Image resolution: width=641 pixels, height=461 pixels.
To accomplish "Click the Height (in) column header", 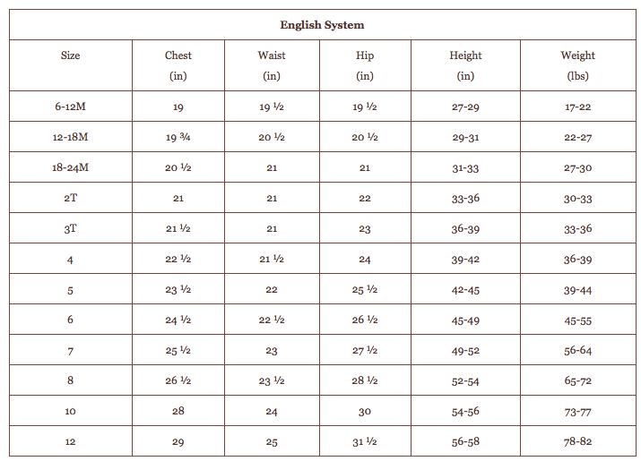I will coord(465,64).
